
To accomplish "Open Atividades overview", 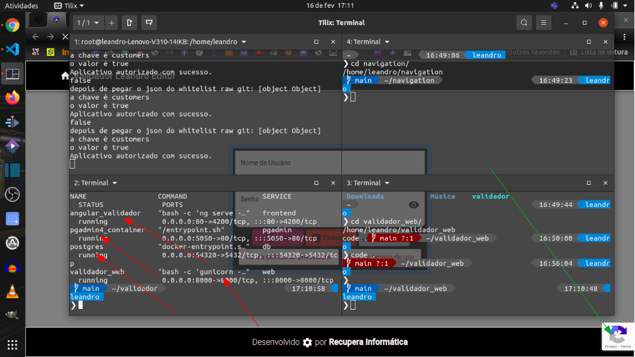I will pos(22,5).
